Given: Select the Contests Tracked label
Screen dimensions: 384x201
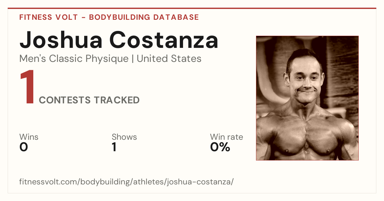Looking at the screenshot, I should pyautogui.click(x=89, y=100).
